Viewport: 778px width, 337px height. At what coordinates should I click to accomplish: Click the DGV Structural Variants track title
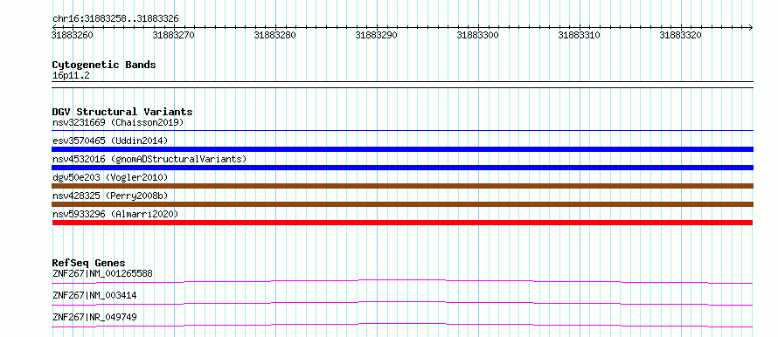[x=122, y=112]
